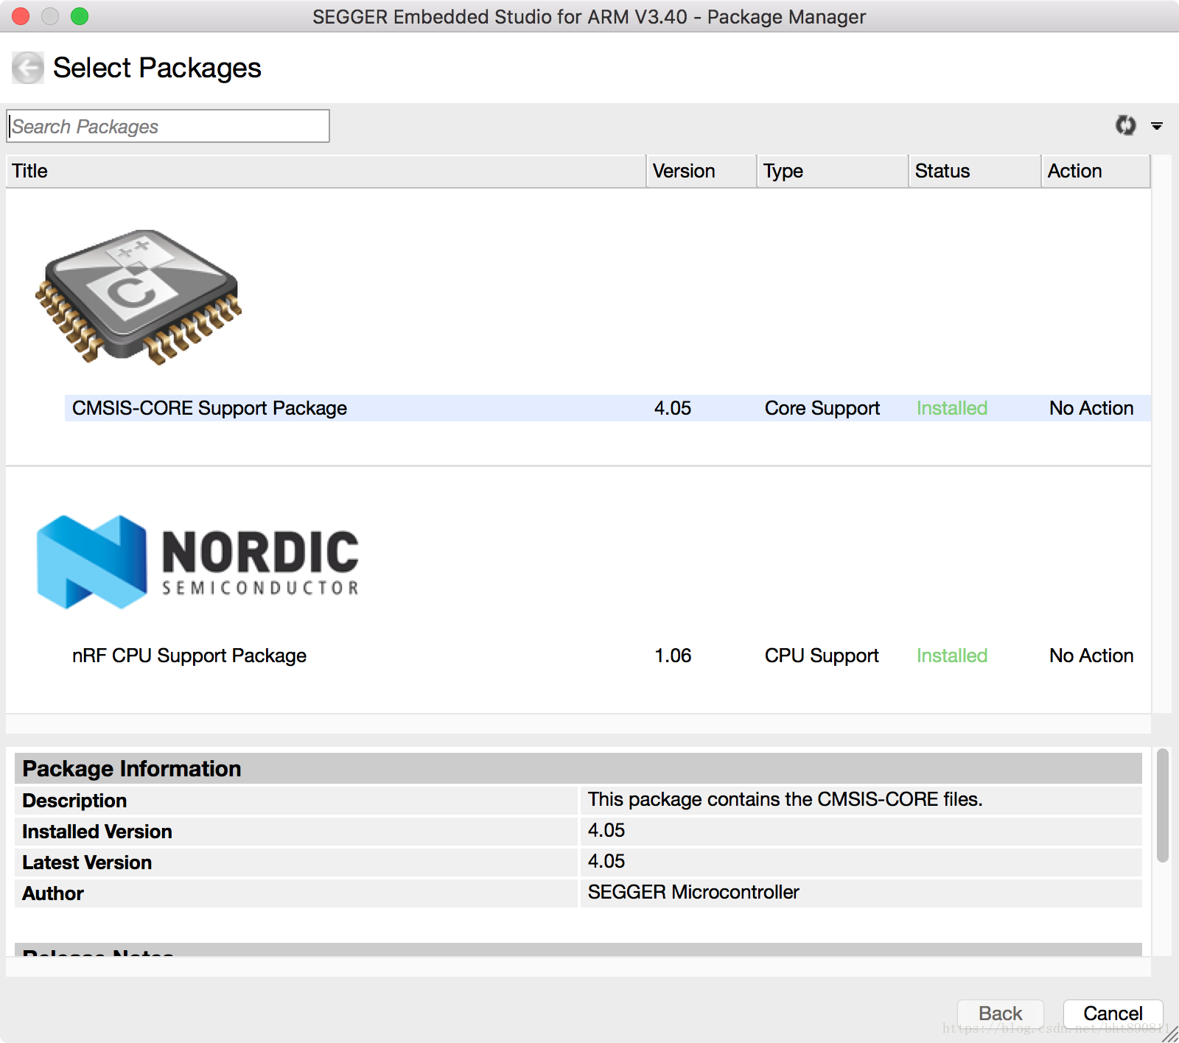Click No Action for the CMSIS-CORE package
Viewport: 1179px width, 1043px height.
click(1091, 408)
